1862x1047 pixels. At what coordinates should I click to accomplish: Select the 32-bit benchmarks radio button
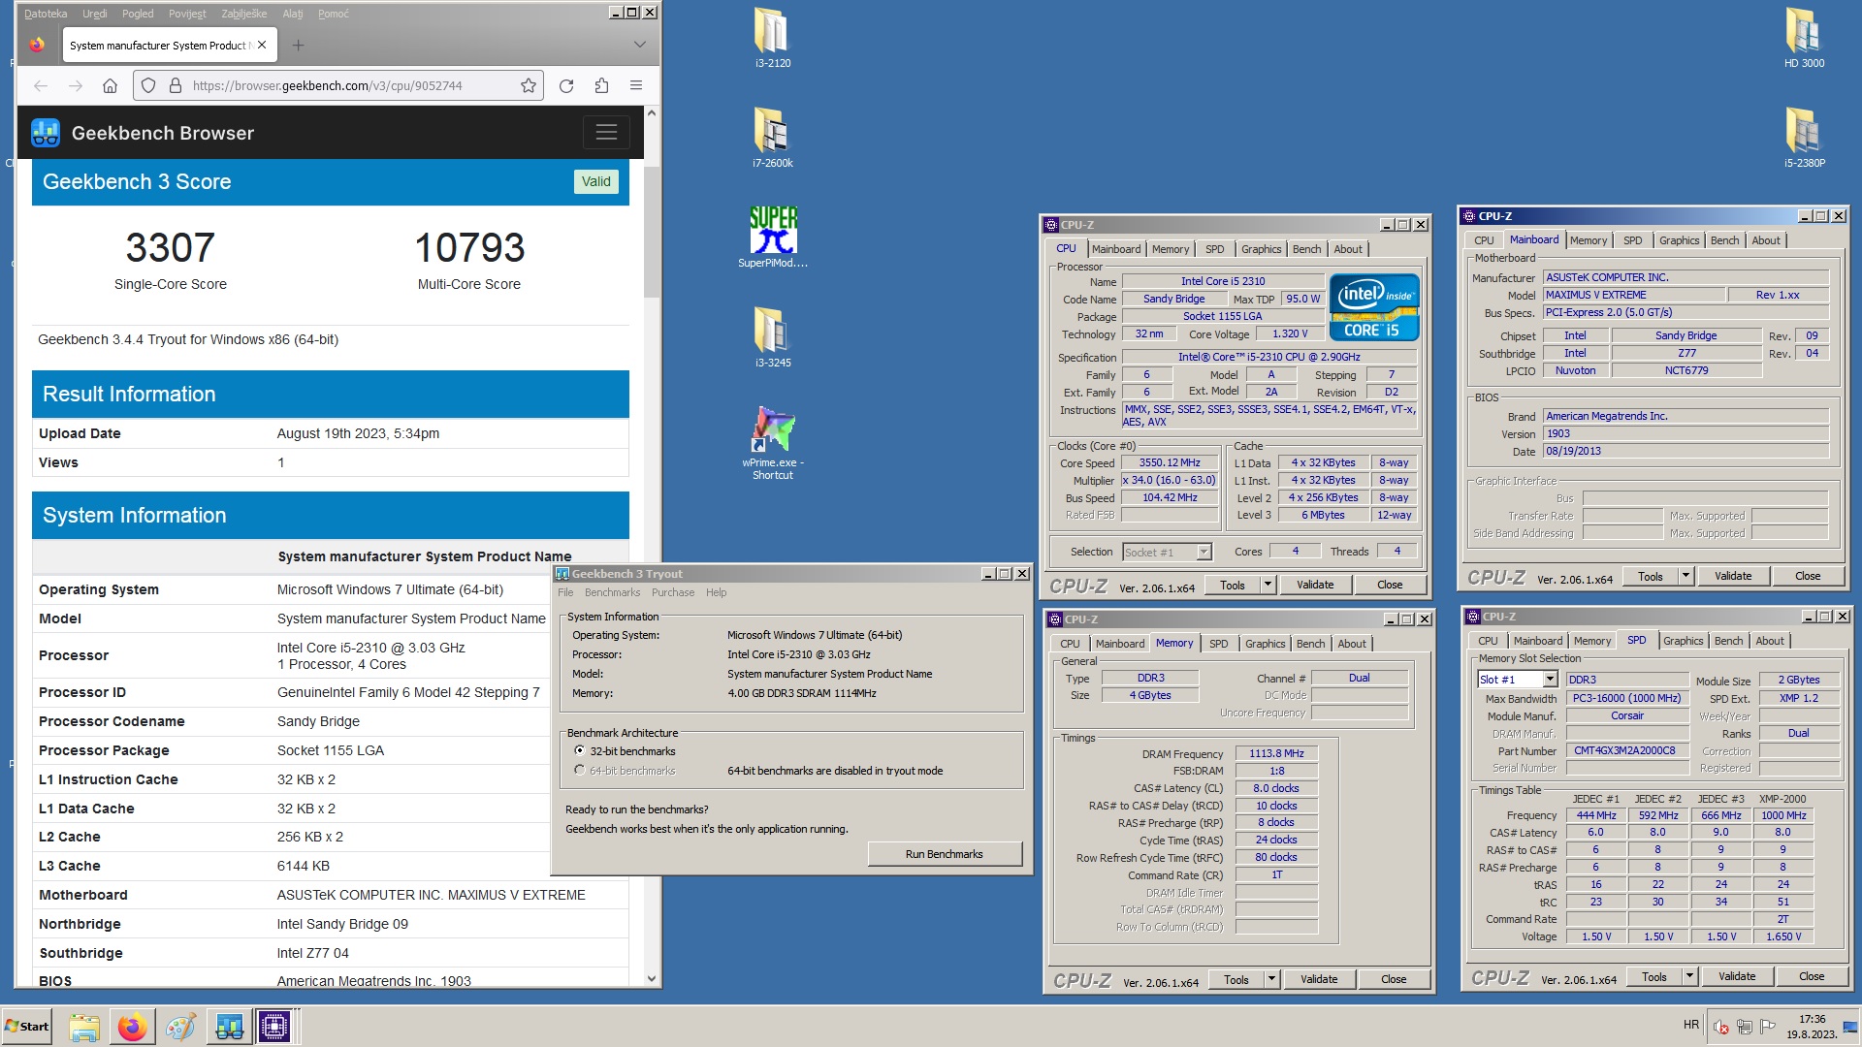tap(579, 751)
